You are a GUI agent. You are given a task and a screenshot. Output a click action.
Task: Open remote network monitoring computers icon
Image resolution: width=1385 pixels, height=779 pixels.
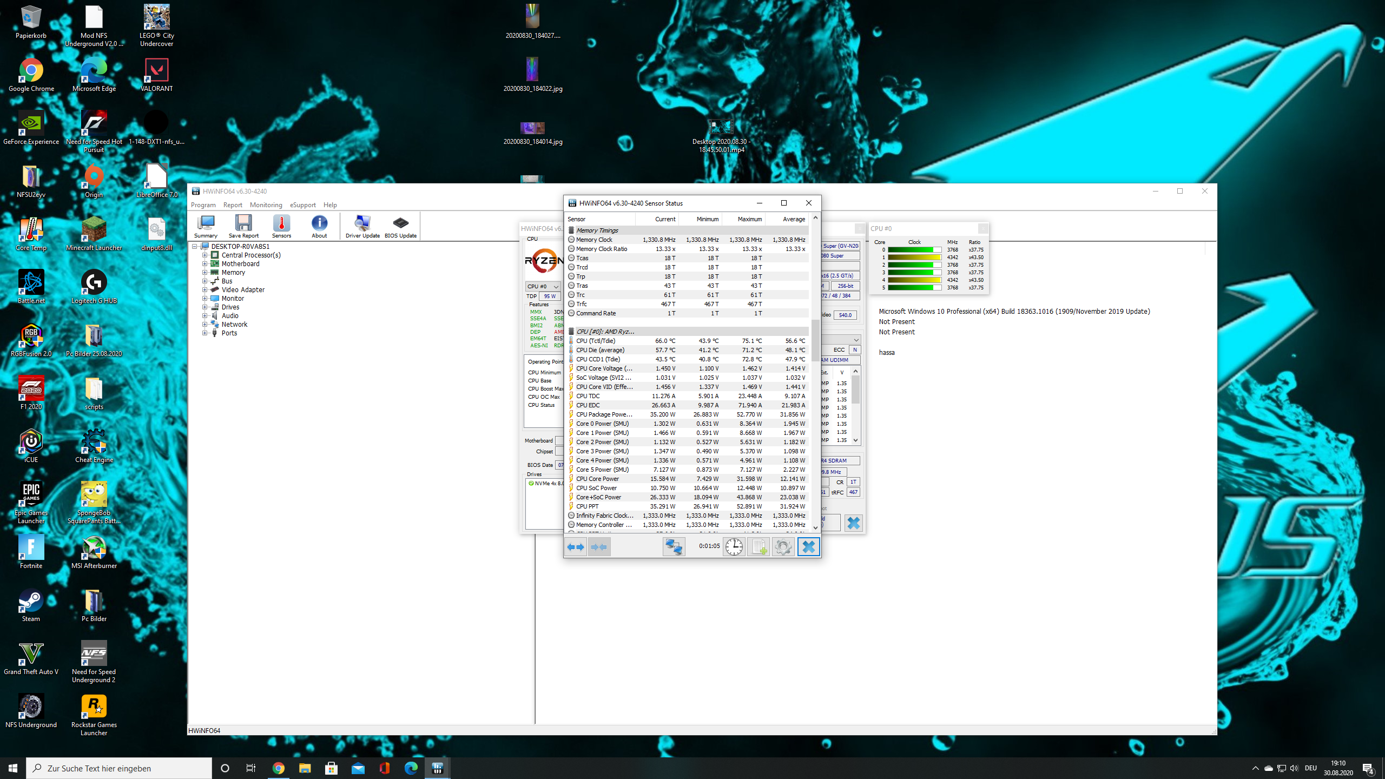click(x=674, y=547)
